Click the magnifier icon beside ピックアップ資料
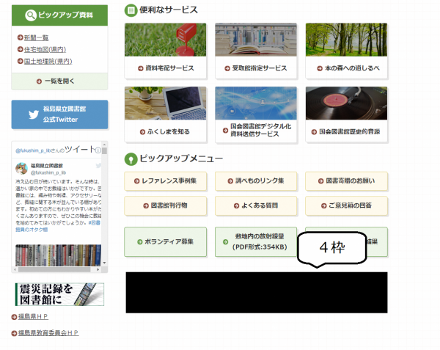 (x=30, y=15)
